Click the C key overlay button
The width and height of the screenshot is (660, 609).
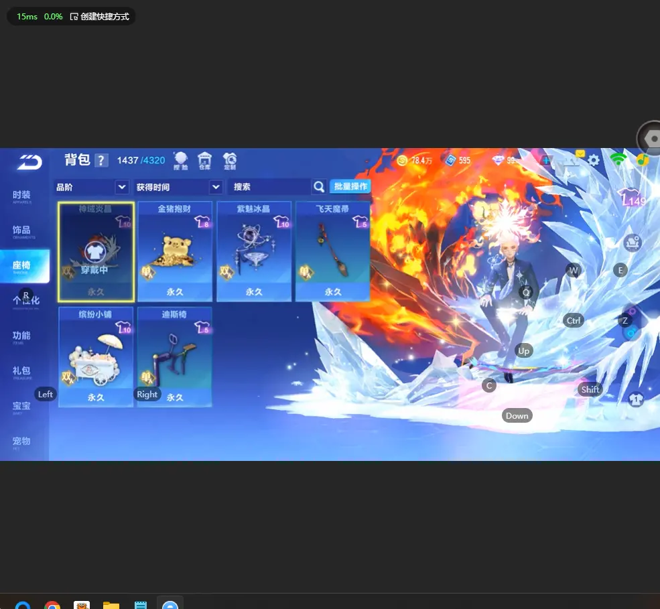[489, 385]
